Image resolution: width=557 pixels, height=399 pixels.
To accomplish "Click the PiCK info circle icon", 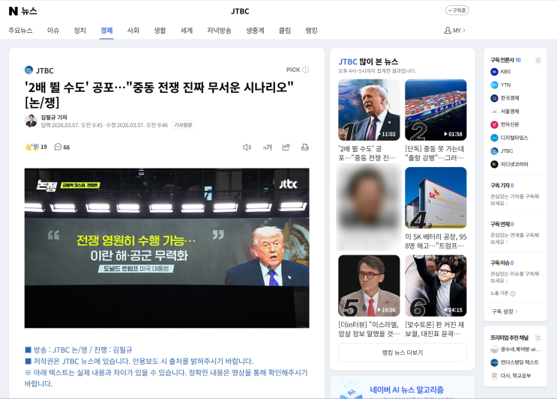I will pos(306,70).
